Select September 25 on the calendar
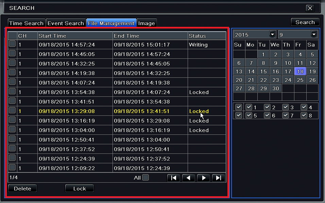The image size is (325, 203). (x=300, y=80)
